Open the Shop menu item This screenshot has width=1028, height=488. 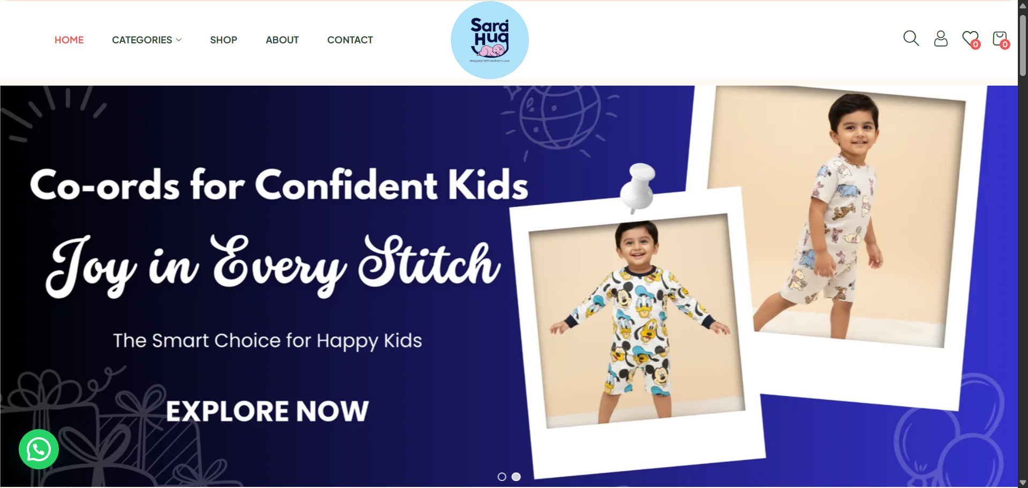(223, 40)
